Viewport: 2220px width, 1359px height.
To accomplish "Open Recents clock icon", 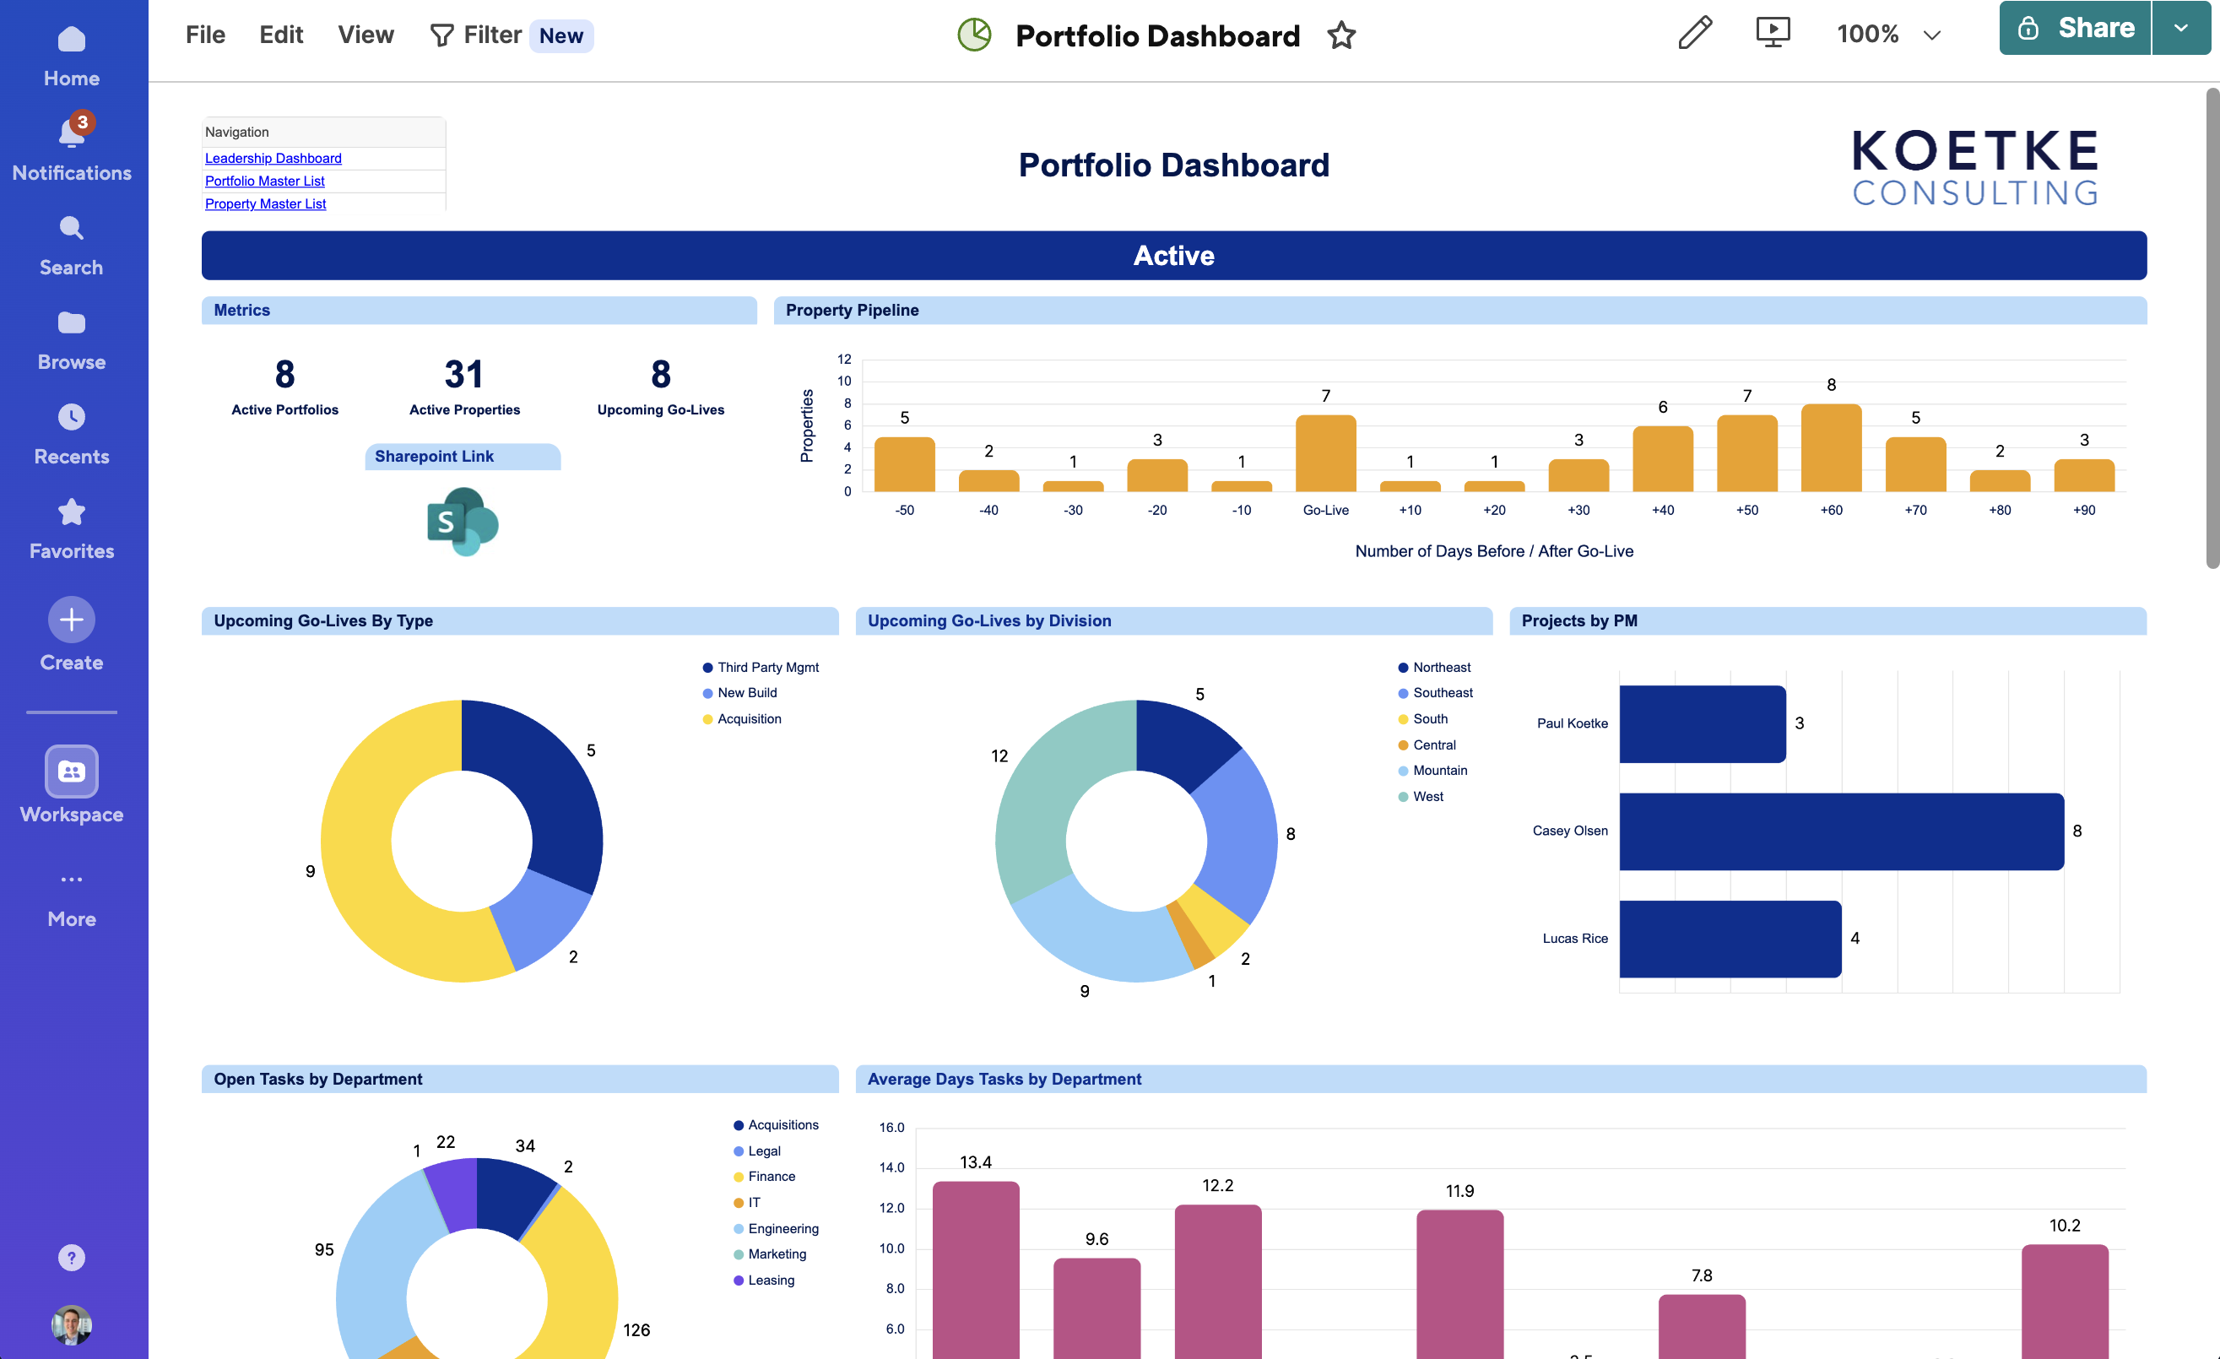I will pyautogui.click(x=71, y=417).
